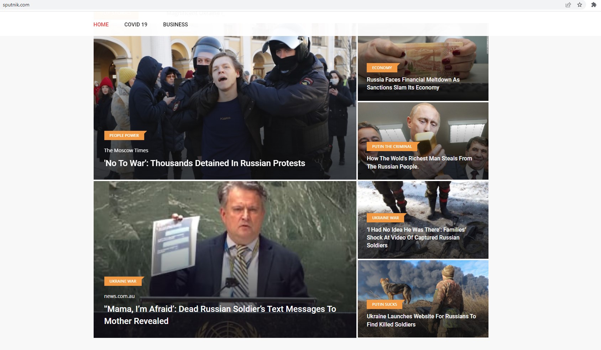The image size is (601, 350).
Task: Open the Richest Man Steals headline
Action: [419, 163]
